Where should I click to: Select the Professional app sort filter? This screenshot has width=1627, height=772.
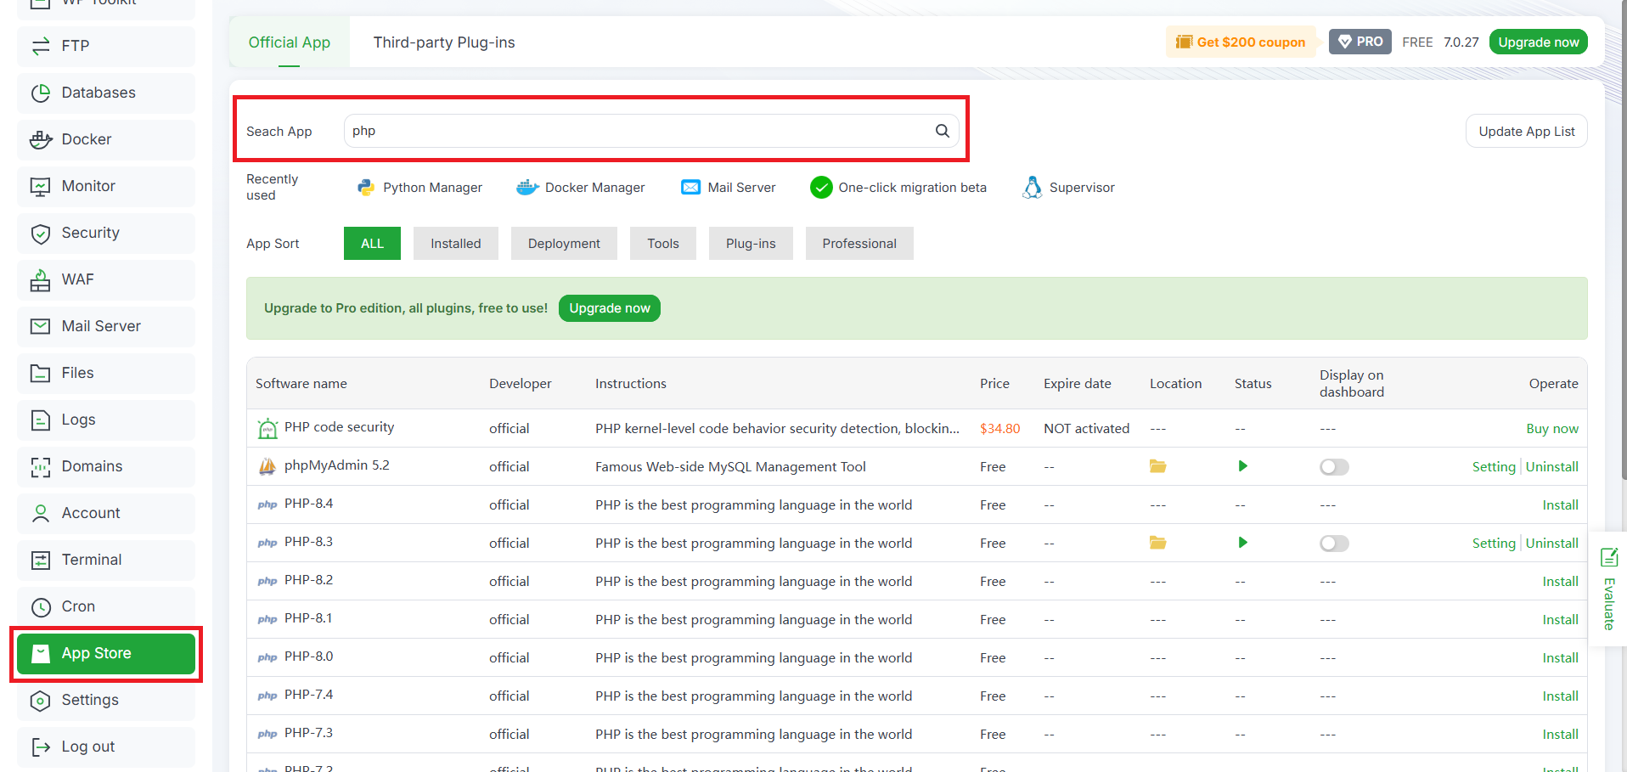(x=859, y=244)
